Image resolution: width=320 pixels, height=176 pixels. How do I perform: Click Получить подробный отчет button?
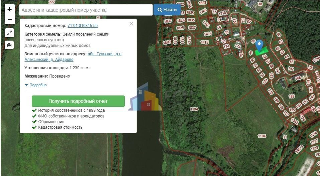78,101
